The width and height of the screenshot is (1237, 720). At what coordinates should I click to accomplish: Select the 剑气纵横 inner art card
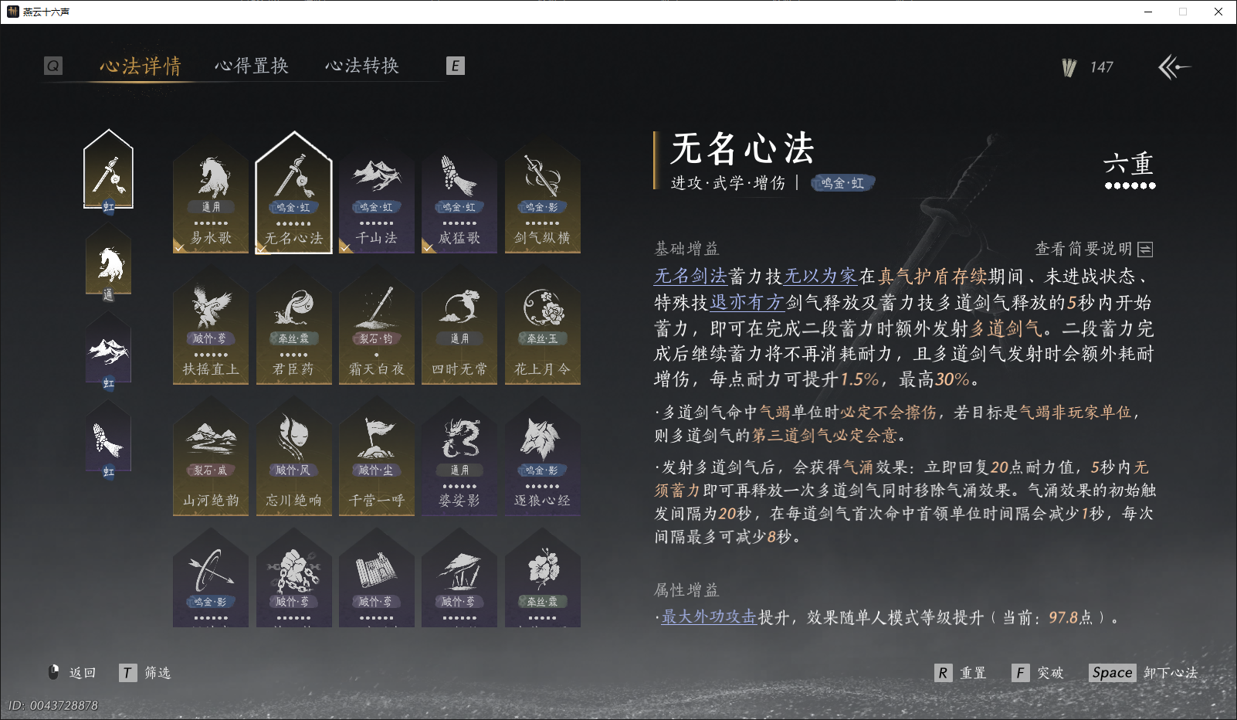point(542,193)
